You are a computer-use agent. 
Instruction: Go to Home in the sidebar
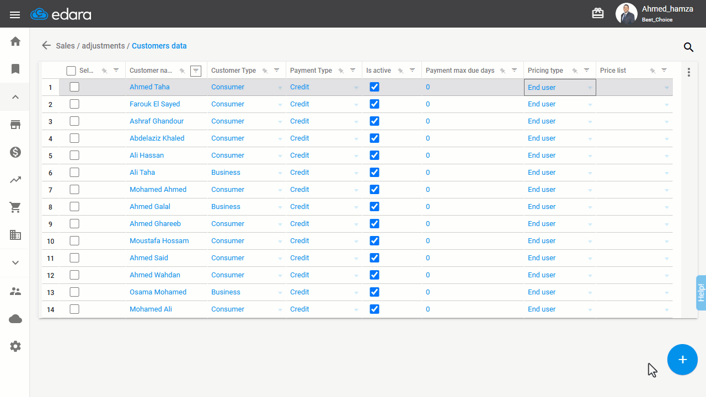pos(15,41)
